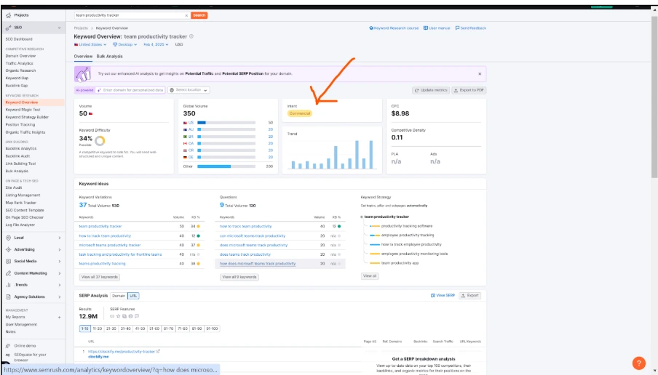The height and width of the screenshot is (375, 658).
Task: Open 'how to track team productivity' question link
Action: 245,226
